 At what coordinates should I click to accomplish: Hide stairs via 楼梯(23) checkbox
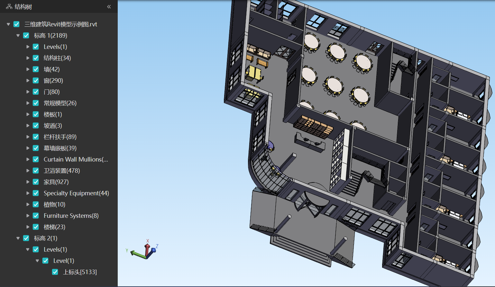pos(36,227)
